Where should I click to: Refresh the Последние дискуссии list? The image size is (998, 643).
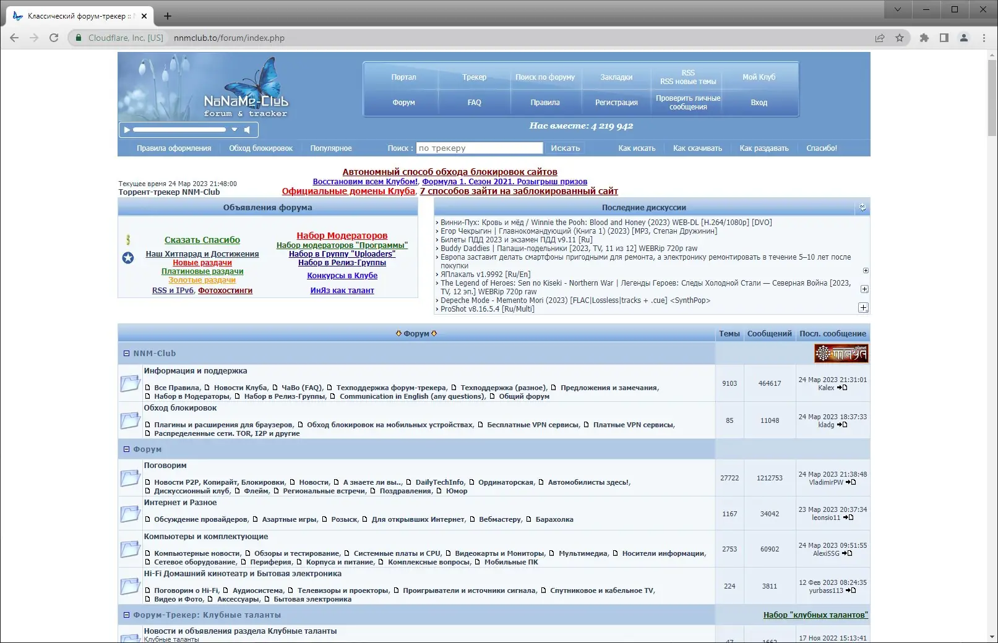point(862,208)
